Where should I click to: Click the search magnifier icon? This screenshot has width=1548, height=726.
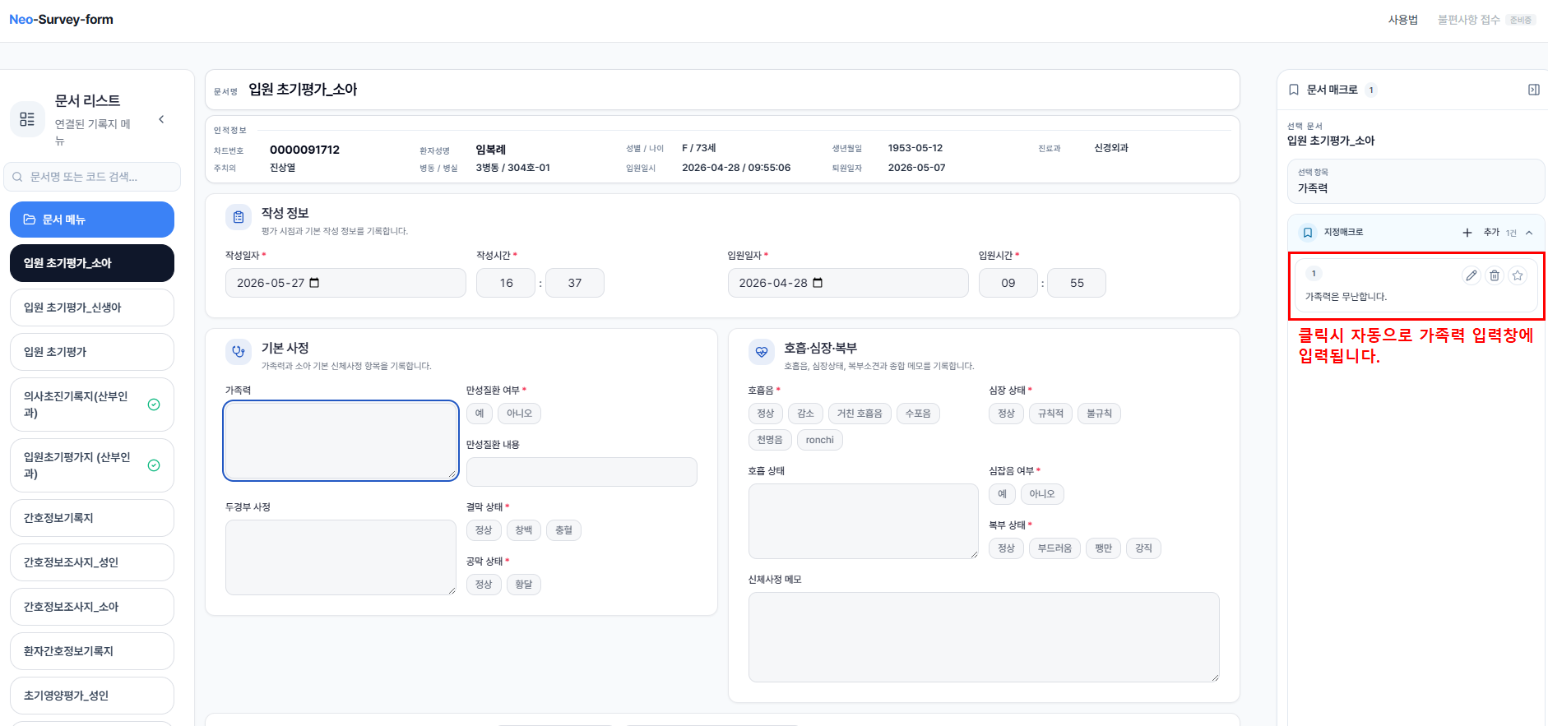(17, 177)
